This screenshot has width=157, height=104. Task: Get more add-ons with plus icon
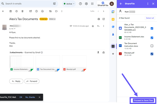[x=113, y=54]
